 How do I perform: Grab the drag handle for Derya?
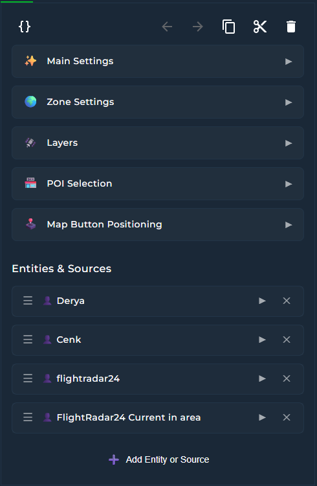28,301
